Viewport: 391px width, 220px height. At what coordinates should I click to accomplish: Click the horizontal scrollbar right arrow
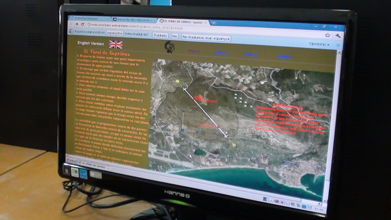tap(320, 204)
